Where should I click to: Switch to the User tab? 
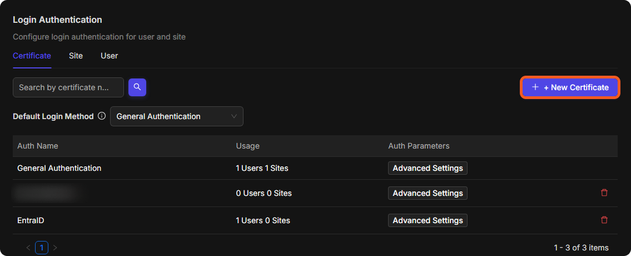click(x=109, y=56)
